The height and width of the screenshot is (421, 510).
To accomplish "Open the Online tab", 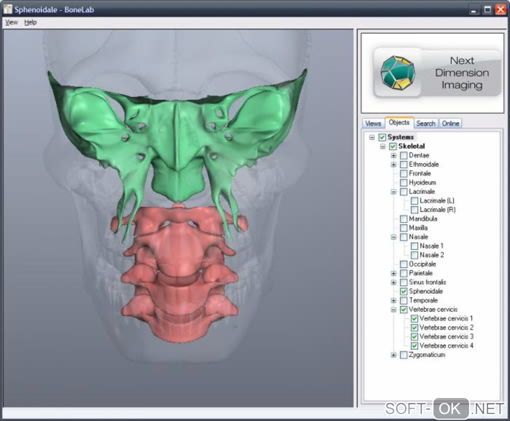I will click(x=450, y=123).
